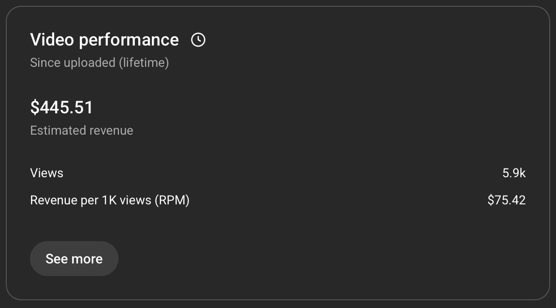Click the Estimated revenue label

pyautogui.click(x=82, y=130)
